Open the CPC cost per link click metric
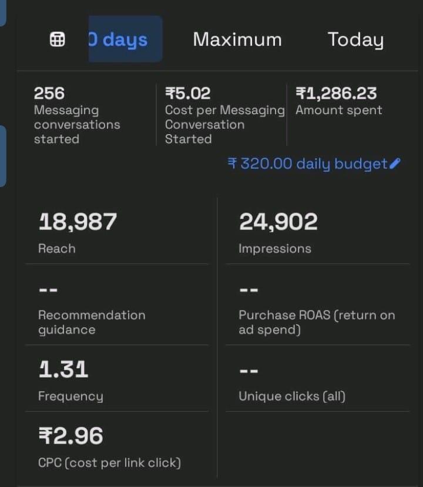The width and height of the screenshot is (423, 487). point(109,462)
